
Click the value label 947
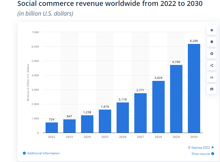click(69, 116)
